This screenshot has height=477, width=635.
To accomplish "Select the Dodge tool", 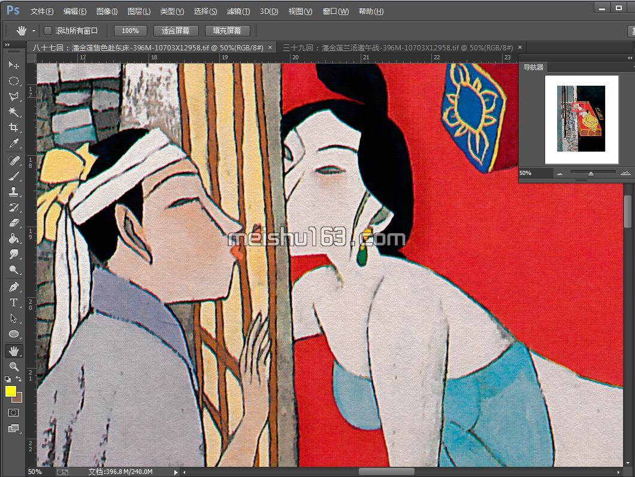I will pyautogui.click(x=13, y=270).
